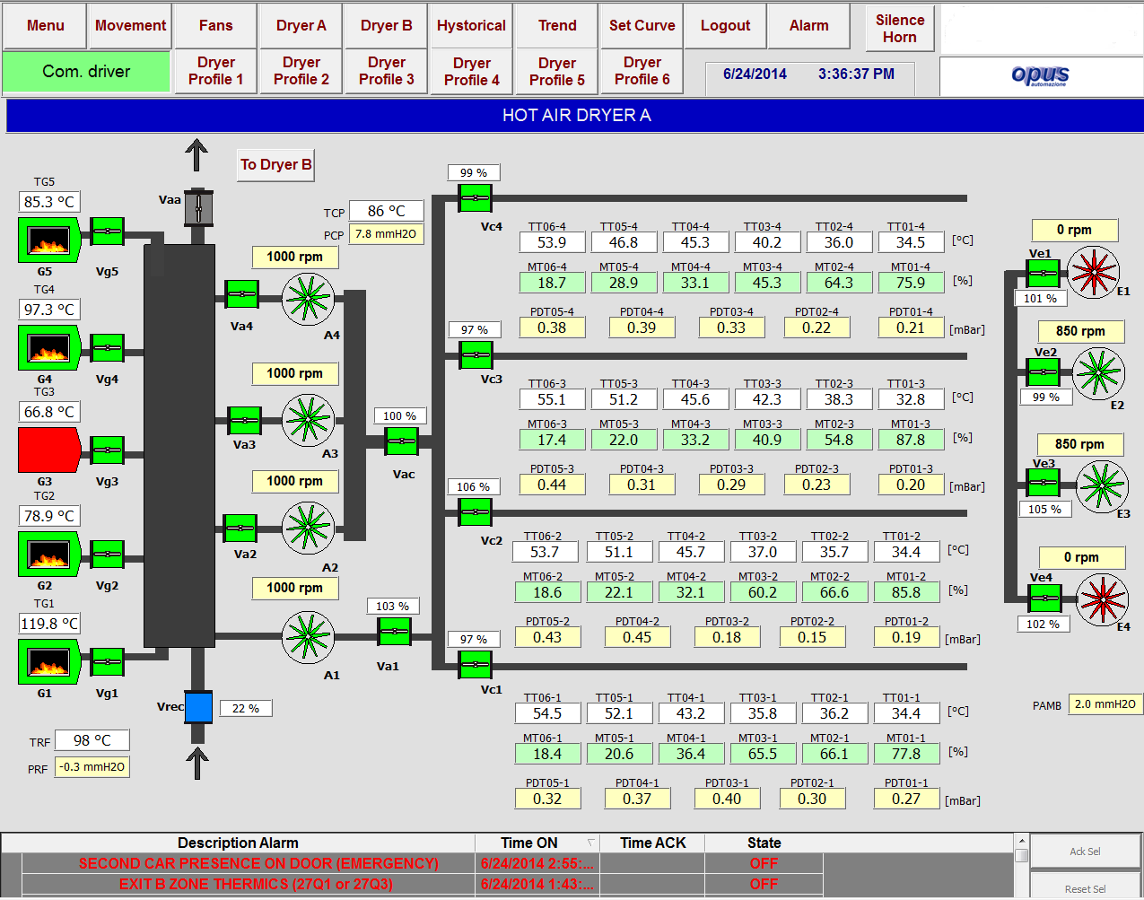This screenshot has width=1144, height=900.
Task: Select the G5 burner flame icon
Action: coord(49,240)
